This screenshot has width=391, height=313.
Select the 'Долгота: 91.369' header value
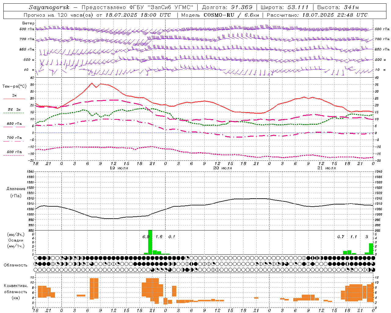coord(227,7)
